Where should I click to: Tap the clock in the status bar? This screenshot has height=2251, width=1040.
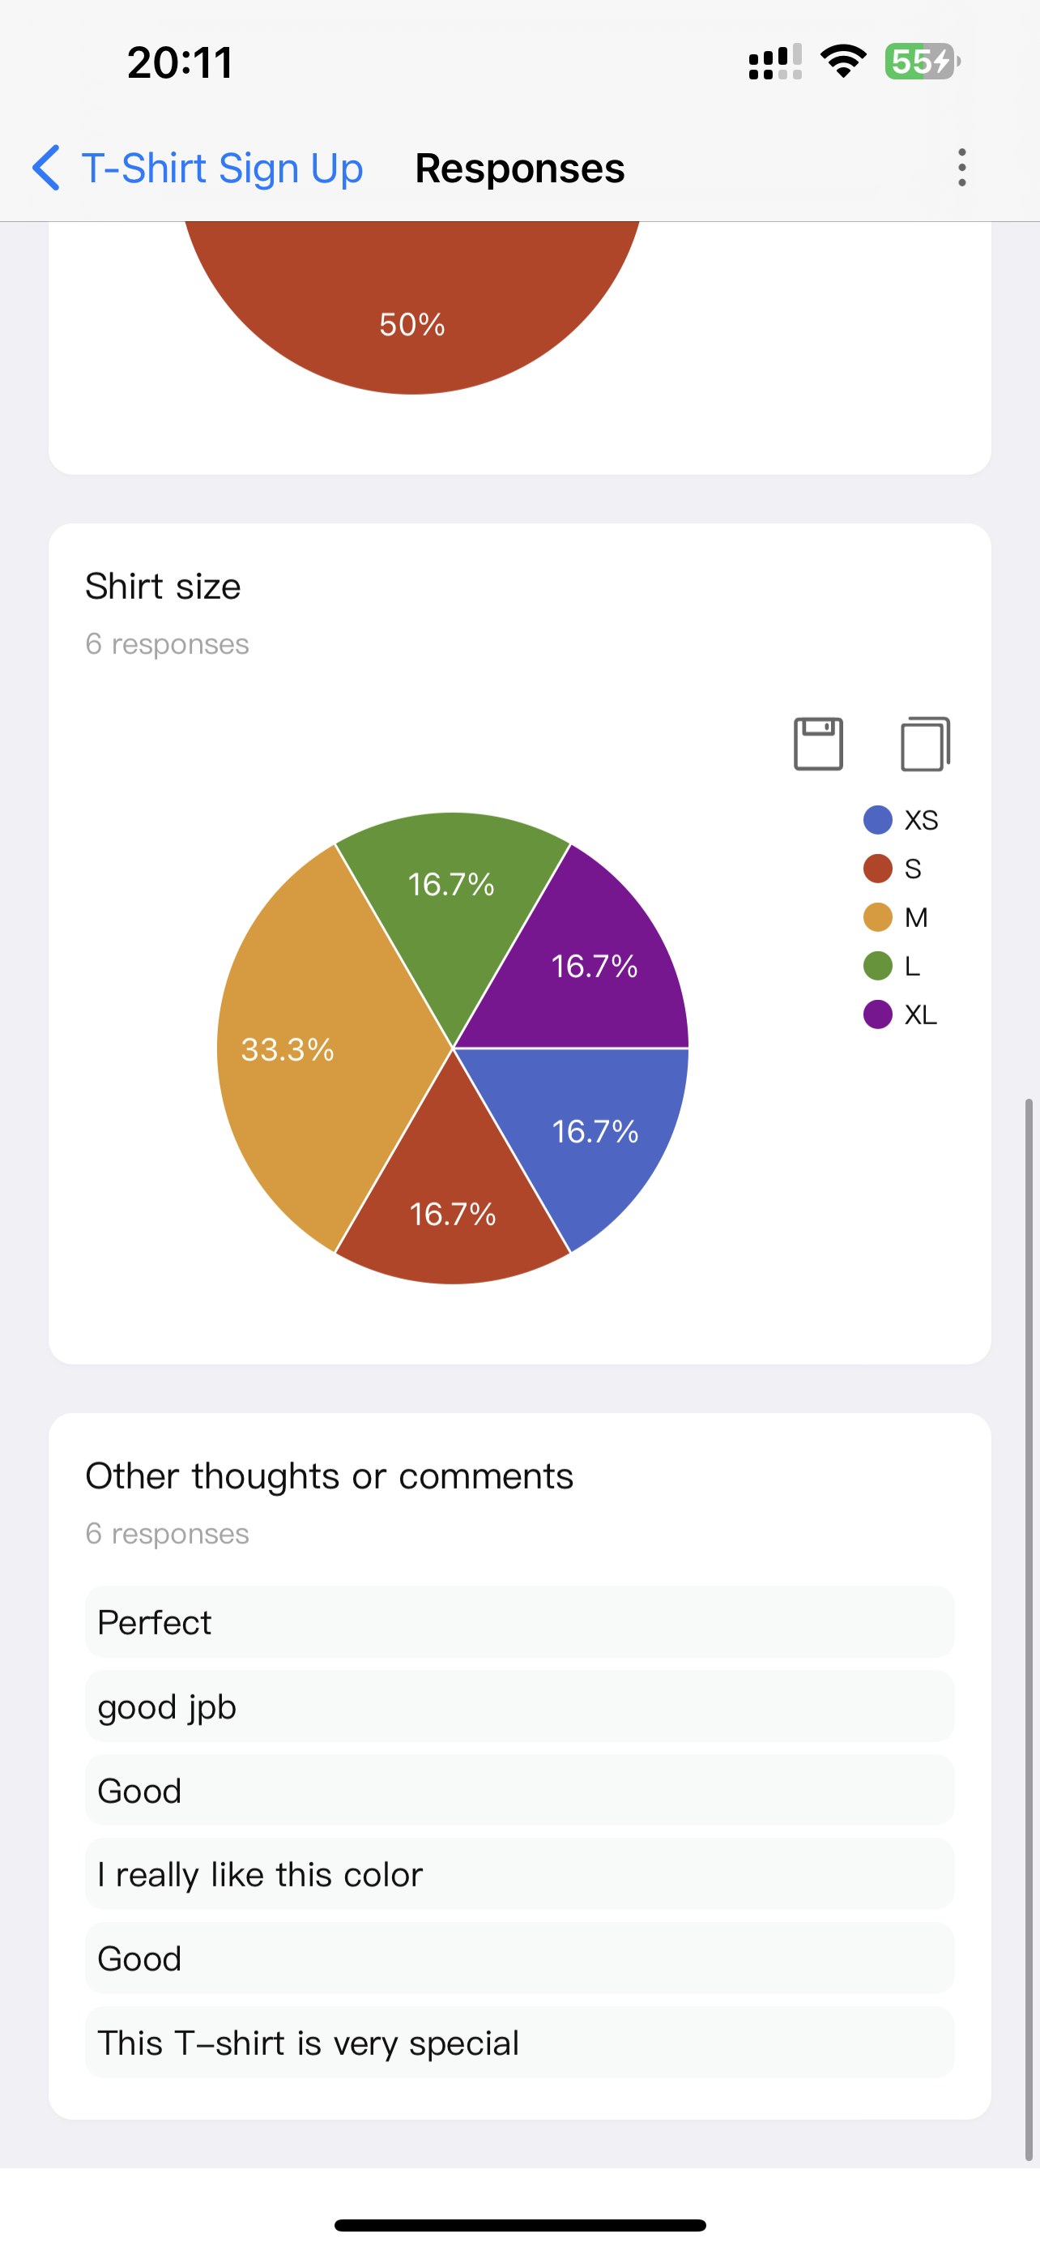tap(179, 61)
